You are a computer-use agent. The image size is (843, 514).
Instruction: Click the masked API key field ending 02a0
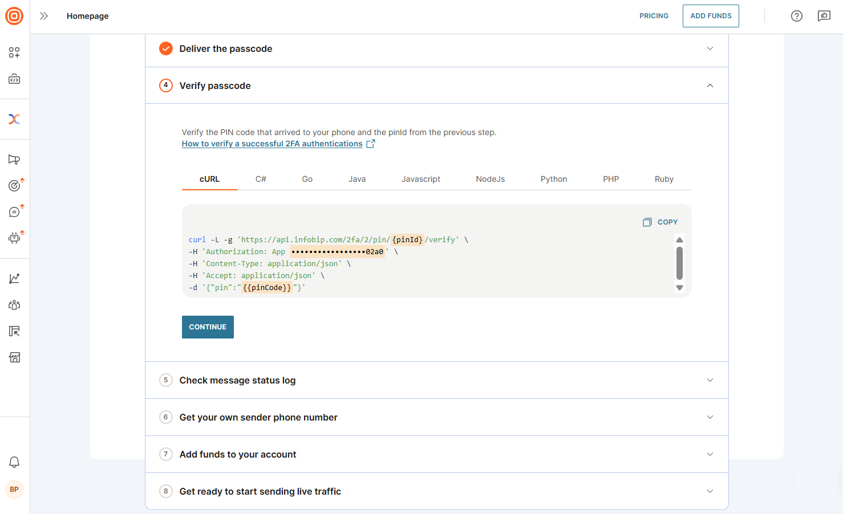tap(338, 251)
